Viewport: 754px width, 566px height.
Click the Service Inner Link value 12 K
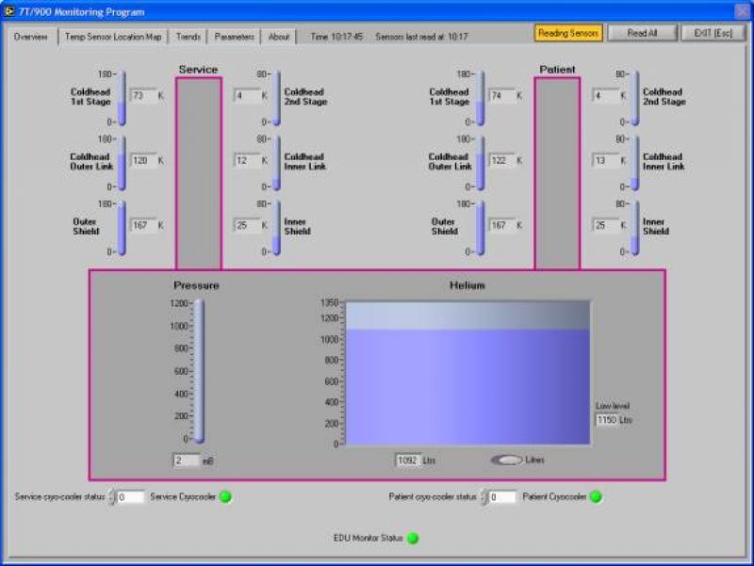tap(247, 160)
